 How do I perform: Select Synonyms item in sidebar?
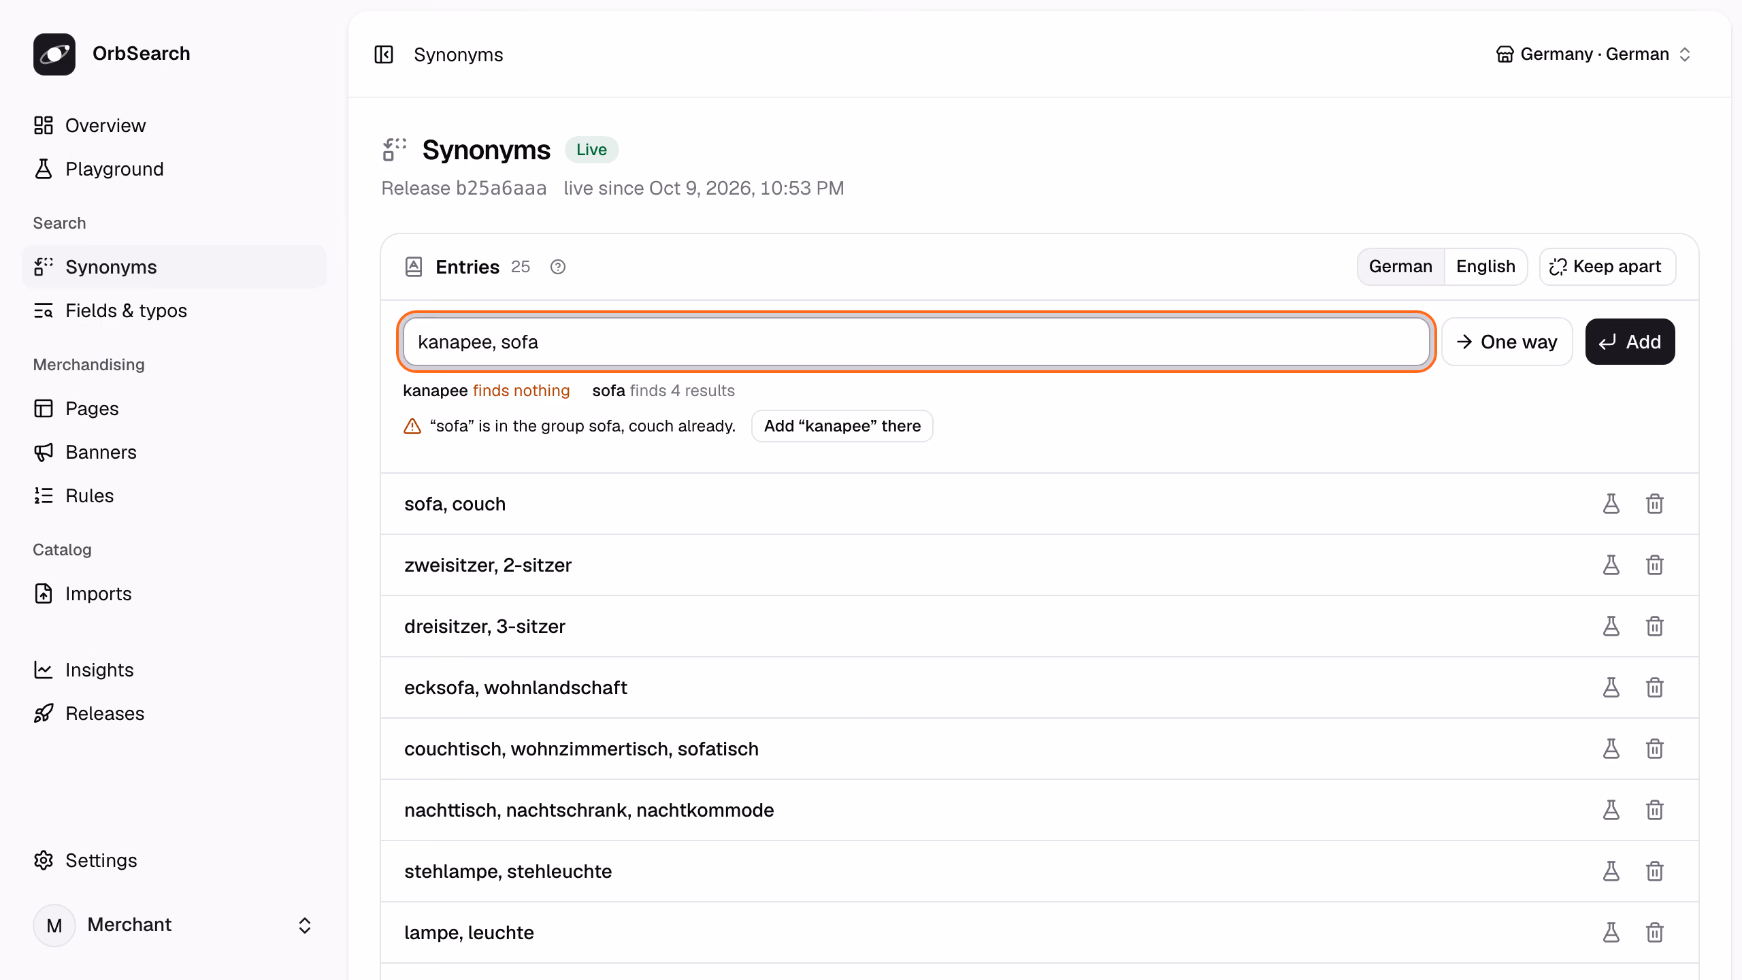click(x=174, y=267)
